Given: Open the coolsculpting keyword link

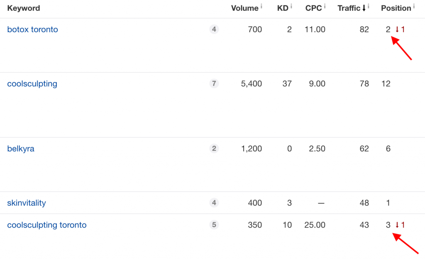Looking at the screenshot, I should tap(32, 84).
